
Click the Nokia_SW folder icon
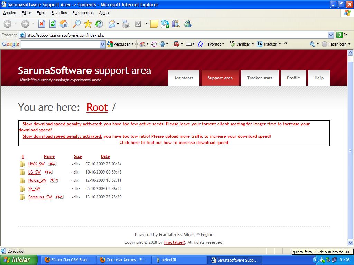click(22, 180)
